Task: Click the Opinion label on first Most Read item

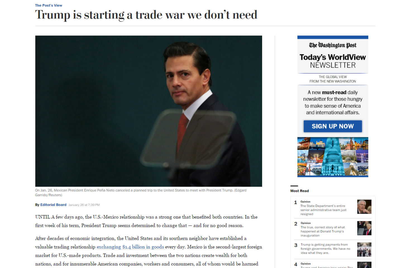Action: [x=305, y=202]
